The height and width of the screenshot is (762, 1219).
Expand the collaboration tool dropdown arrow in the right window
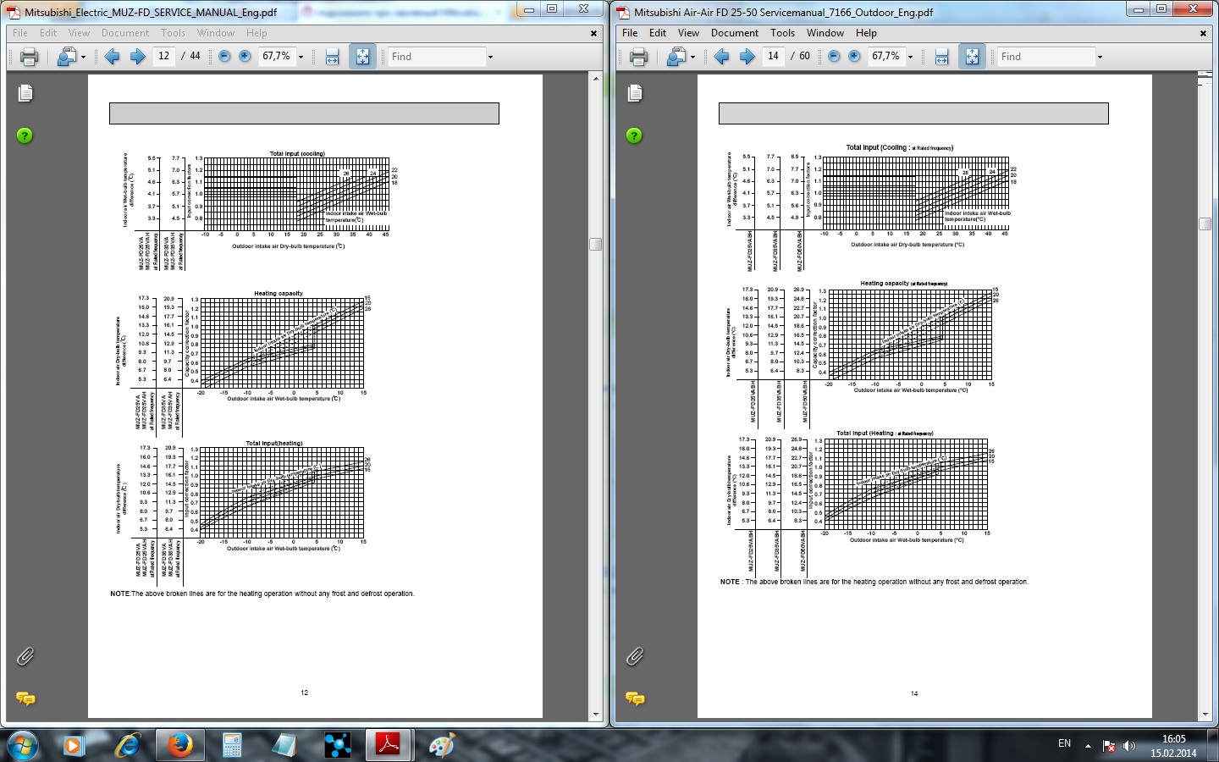pos(692,57)
